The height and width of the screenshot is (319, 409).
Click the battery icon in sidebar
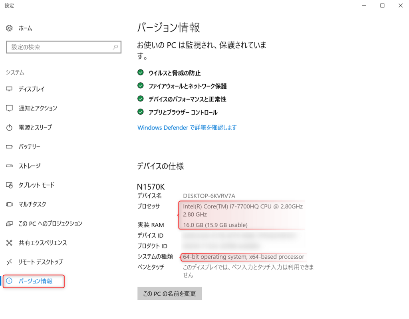9,147
